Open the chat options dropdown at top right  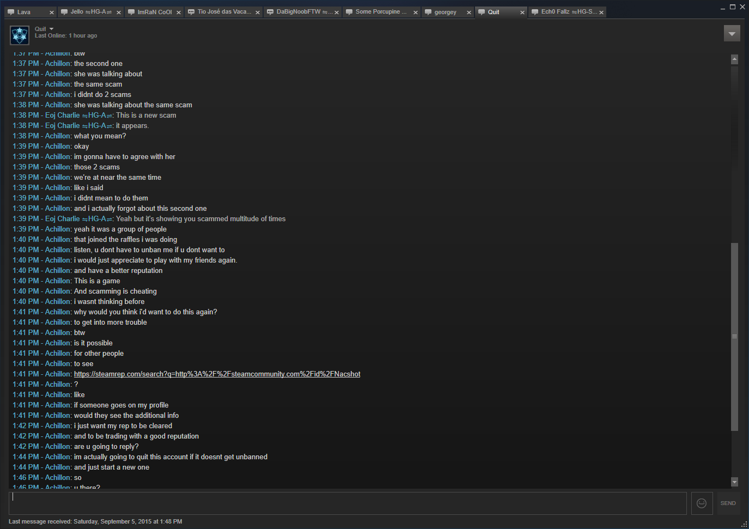point(732,34)
